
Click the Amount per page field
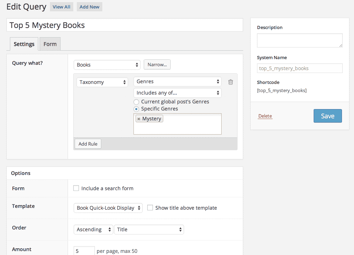(84, 251)
